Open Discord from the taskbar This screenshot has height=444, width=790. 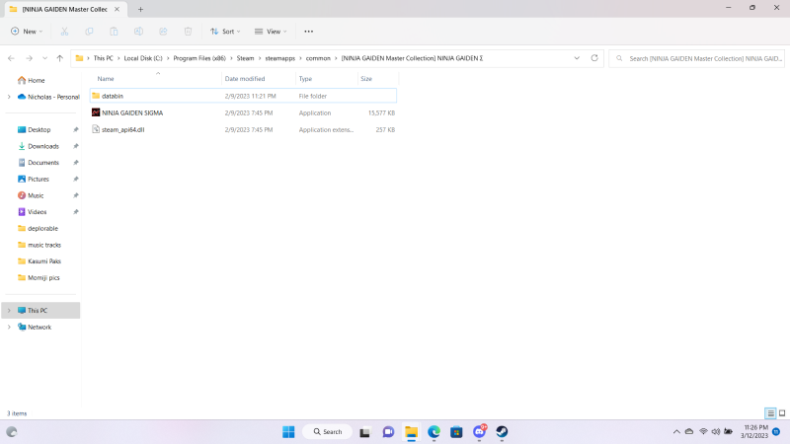click(480, 431)
